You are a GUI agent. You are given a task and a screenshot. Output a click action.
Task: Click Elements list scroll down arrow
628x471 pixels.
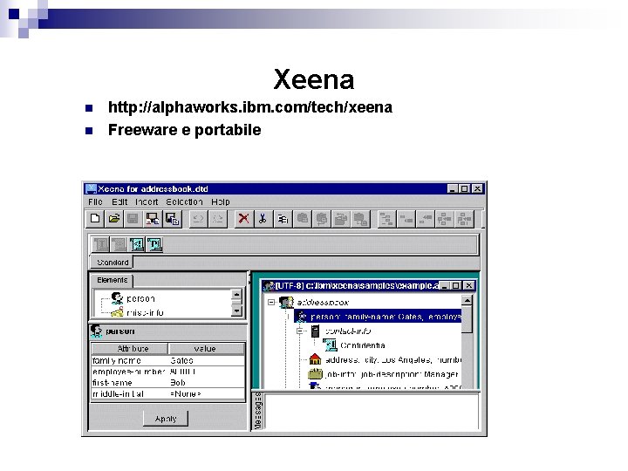coord(236,311)
